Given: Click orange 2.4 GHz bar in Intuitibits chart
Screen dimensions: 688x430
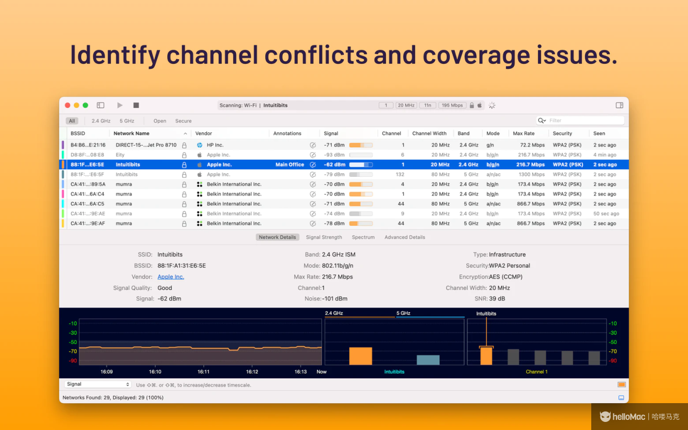Looking at the screenshot, I should [360, 356].
